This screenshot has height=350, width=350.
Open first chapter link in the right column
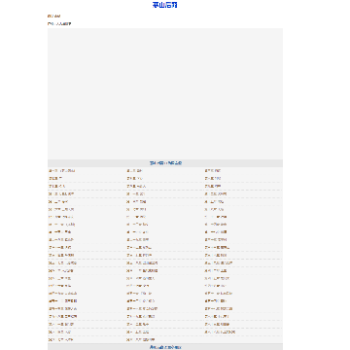213,171
